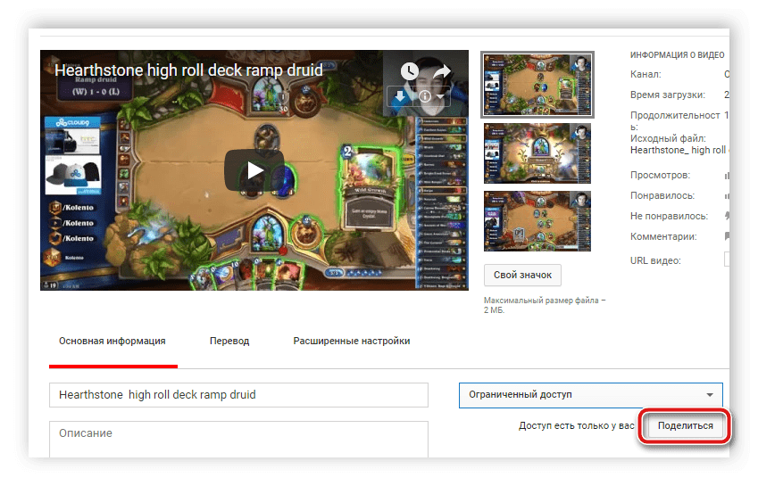Click the Свой значок button
Viewport: 758px width, 486px height.
tap(522, 275)
